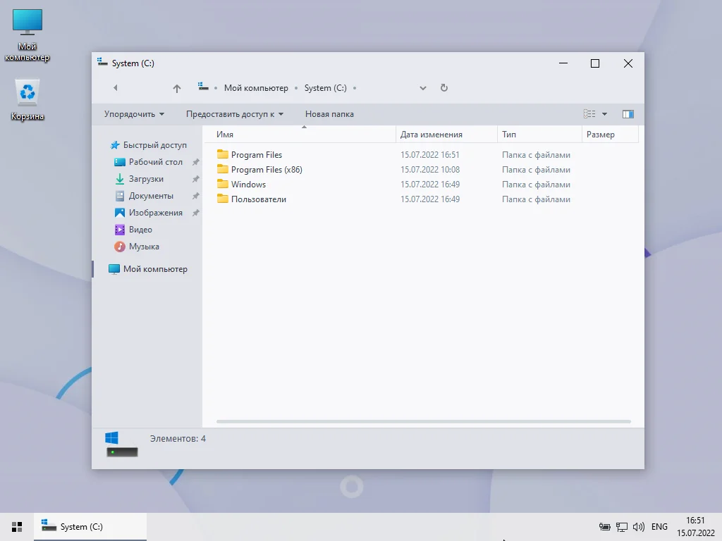Click the Элементов: 4 status text
Image resolution: width=722 pixels, height=541 pixels.
click(x=178, y=438)
